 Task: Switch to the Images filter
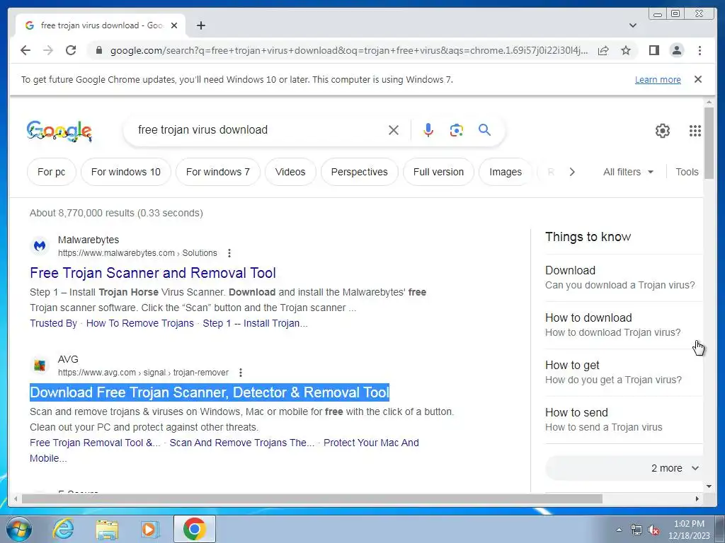pyautogui.click(x=506, y=172)
